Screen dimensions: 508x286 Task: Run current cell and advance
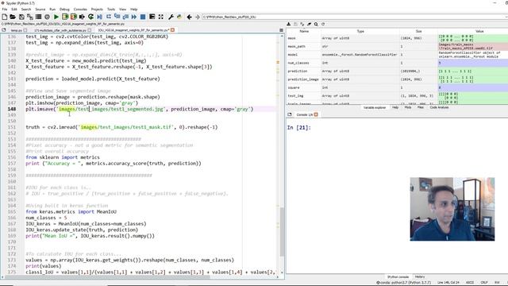point(74,17)
